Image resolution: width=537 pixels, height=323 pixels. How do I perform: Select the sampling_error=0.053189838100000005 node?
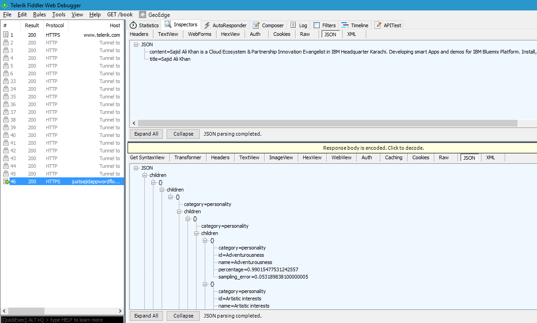263,277
